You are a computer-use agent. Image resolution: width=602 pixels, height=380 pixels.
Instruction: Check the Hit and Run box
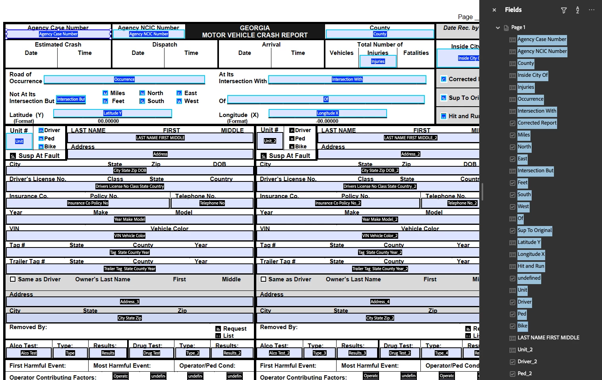coord(444,116)
